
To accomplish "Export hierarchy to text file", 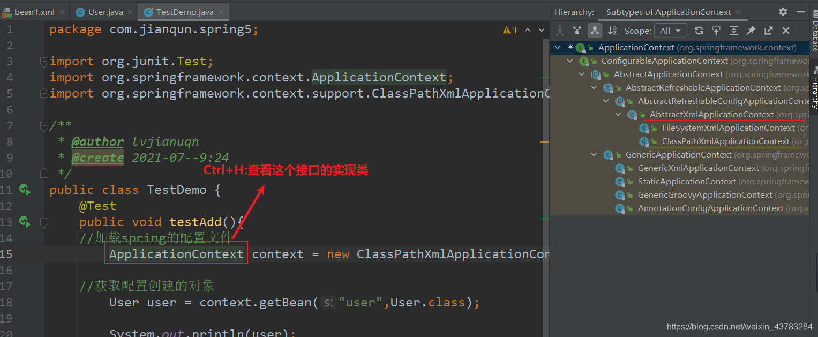I will (x=769, y=31).
